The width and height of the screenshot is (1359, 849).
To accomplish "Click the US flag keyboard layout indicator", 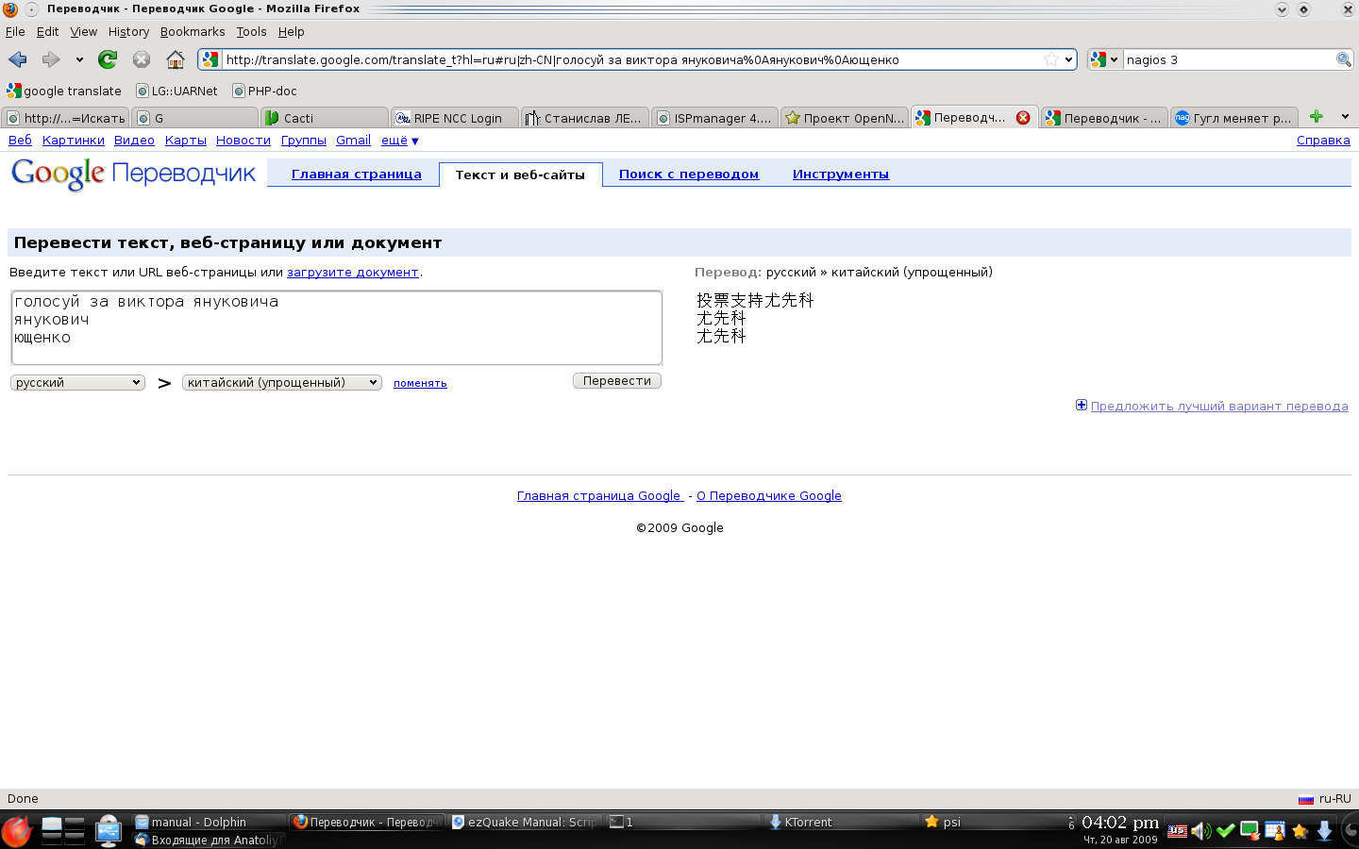I will point(1177,831).
